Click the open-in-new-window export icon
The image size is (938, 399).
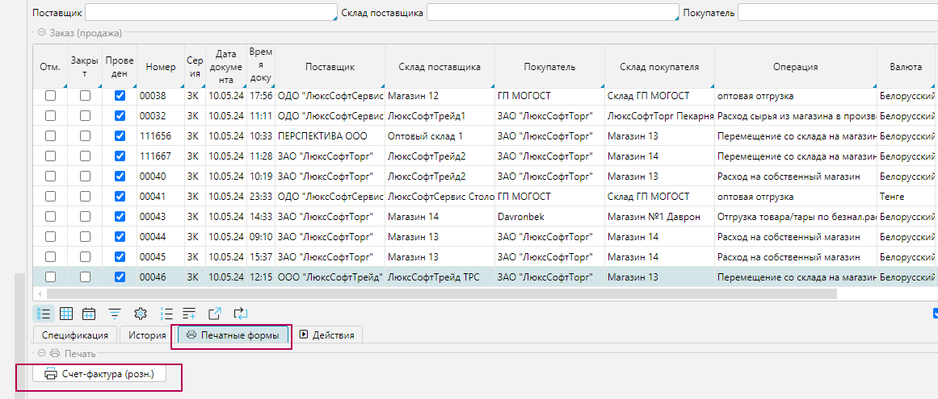tap(215, 314)
